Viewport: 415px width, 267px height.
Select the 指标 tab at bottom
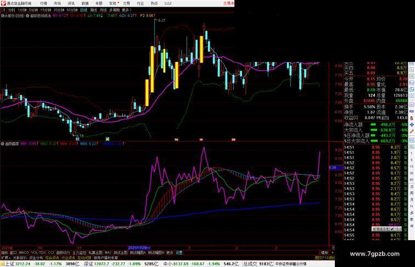coord(4,253)
